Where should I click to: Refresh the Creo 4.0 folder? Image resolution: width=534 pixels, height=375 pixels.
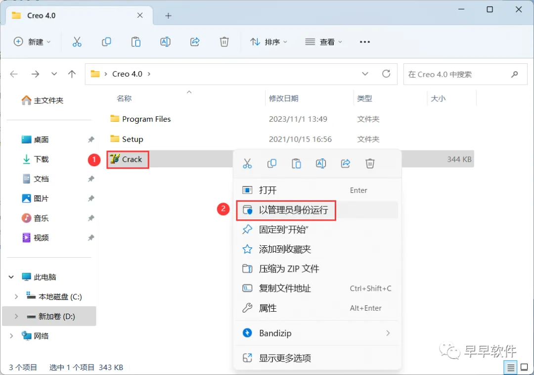(386, 74)
